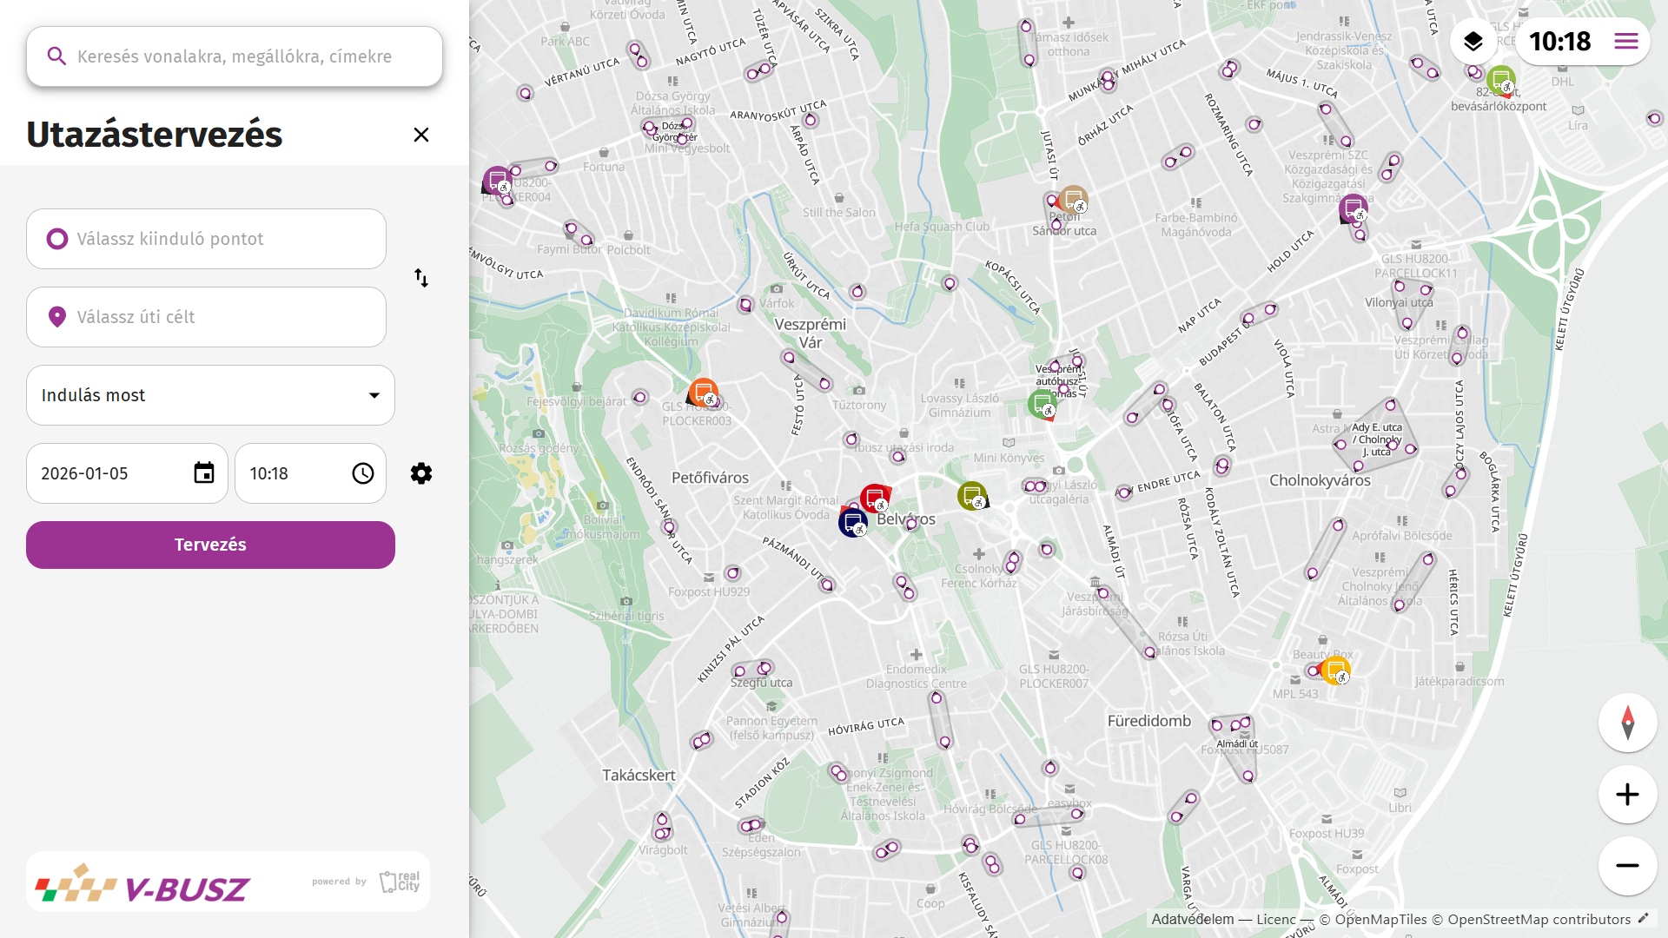Open the map layers selector
The image size is (1668, 938).
point(1473,42)
